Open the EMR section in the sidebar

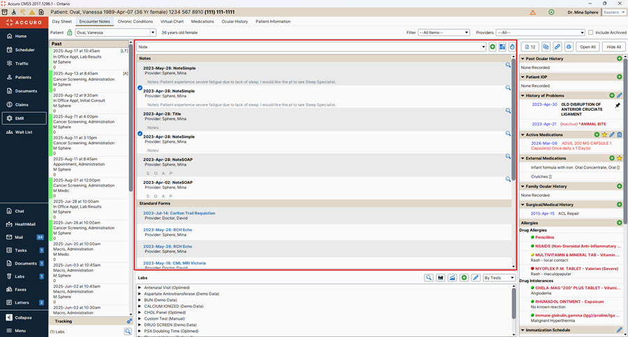(x=21, y=118)
